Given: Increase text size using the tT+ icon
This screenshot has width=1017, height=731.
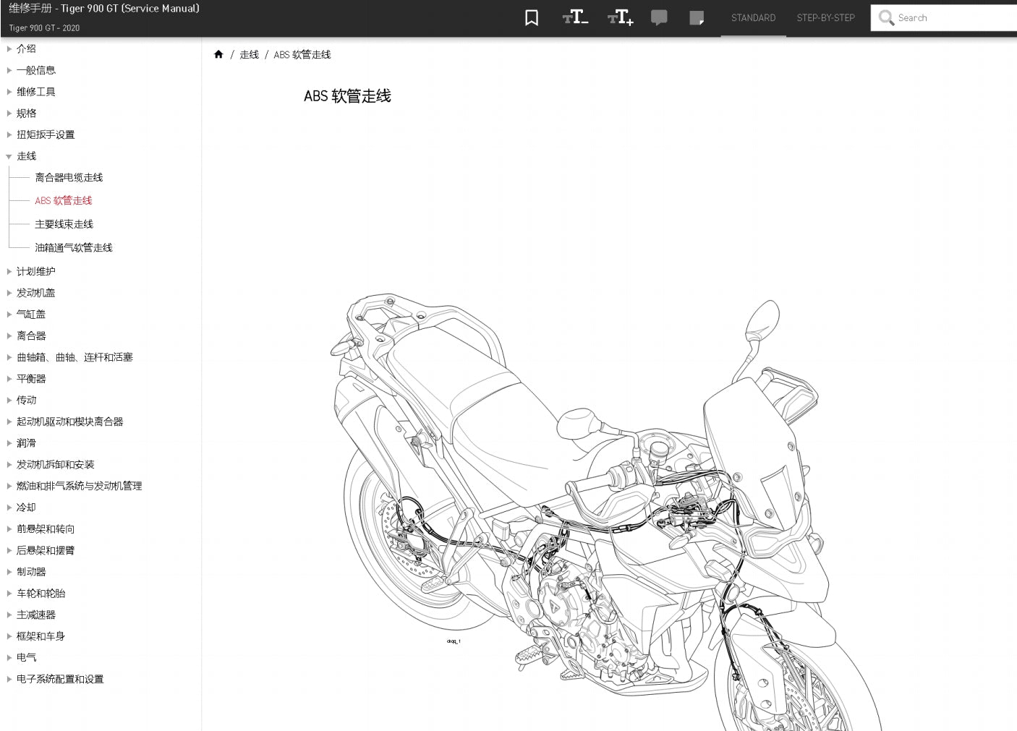Looking at the screenshot, I should (620, 17).
